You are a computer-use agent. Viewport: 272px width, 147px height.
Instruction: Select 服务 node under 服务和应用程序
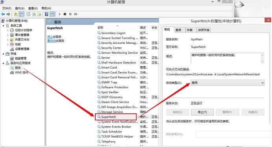18,68
